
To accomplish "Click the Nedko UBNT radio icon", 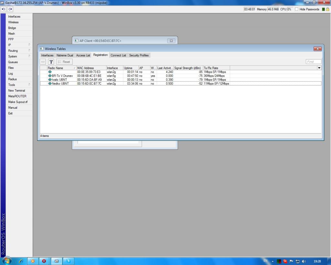I will click(50, 83).
